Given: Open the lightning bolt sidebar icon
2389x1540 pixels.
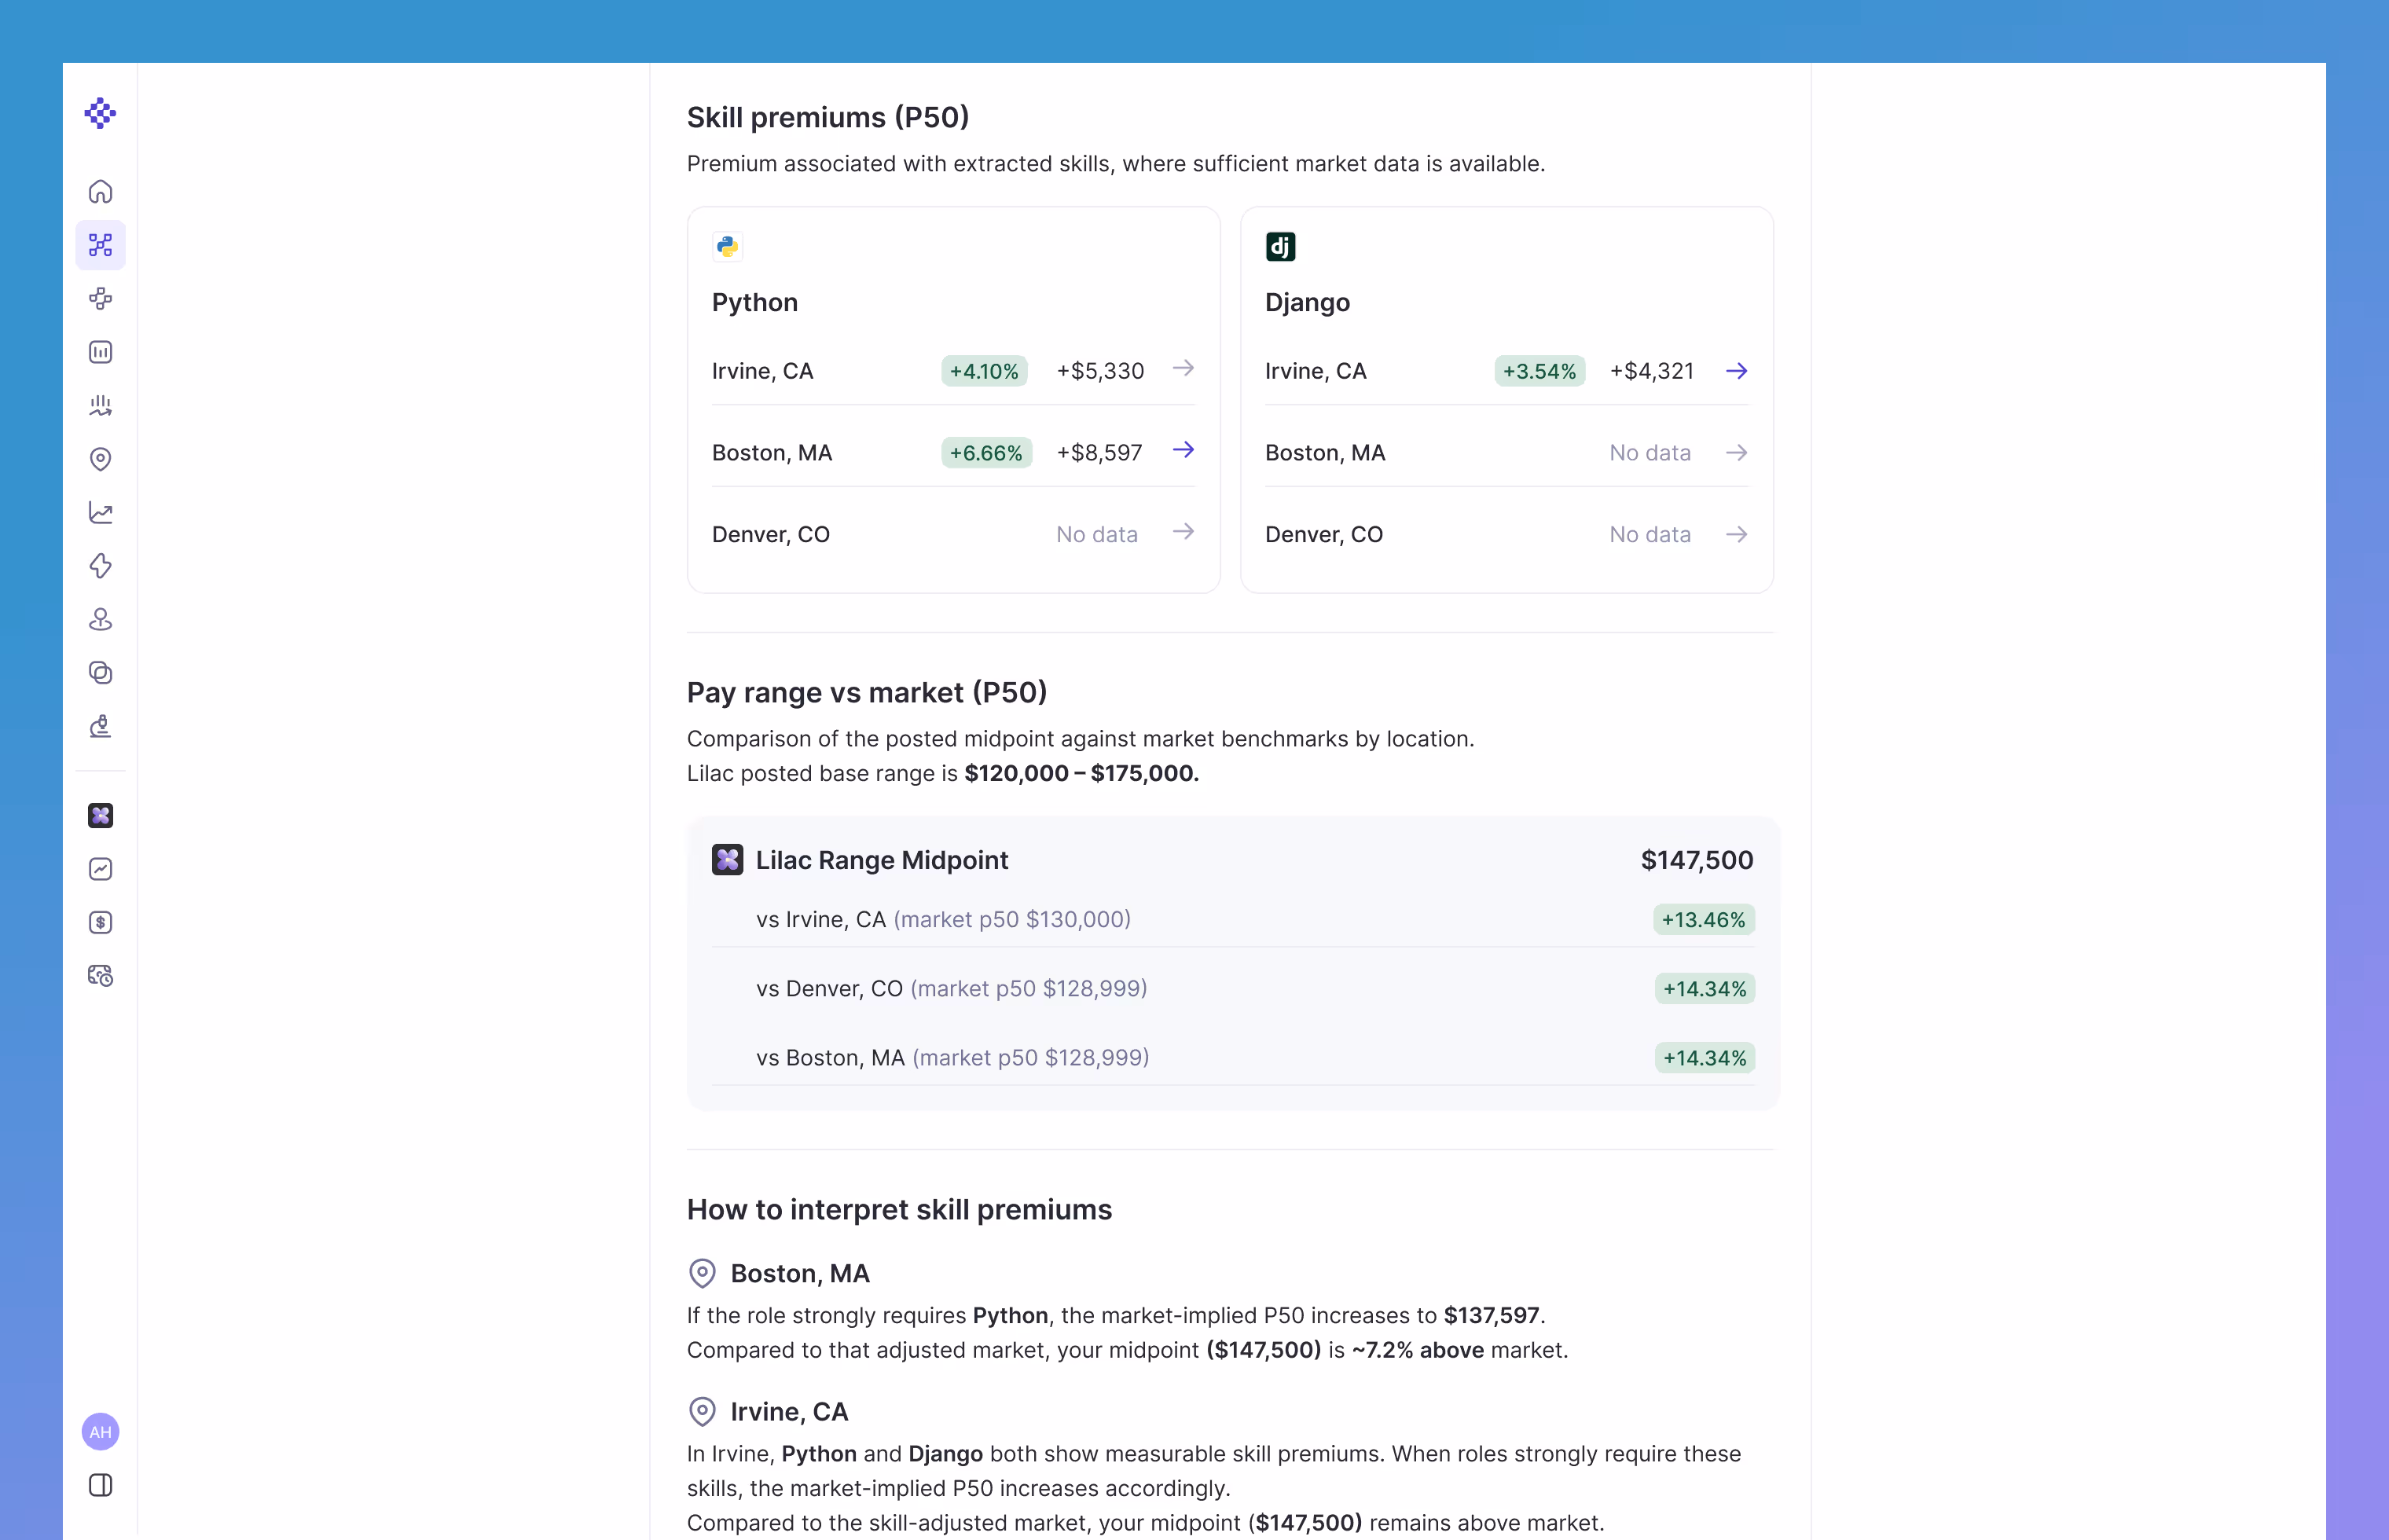Looking at the screenshot, I should tap(100, 566).
